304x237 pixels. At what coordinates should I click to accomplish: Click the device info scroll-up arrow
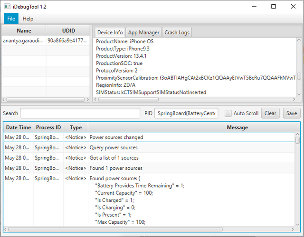coord(299,40)
